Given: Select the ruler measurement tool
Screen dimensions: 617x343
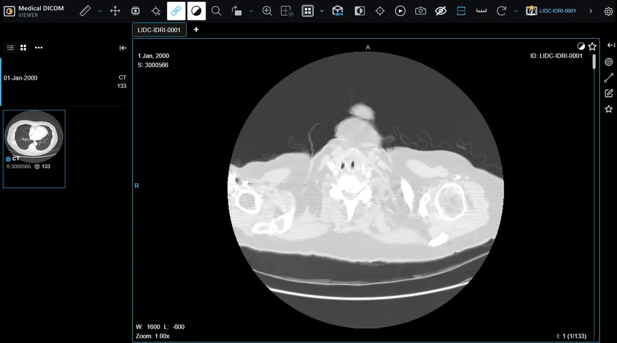Looking at the screenshot, I should point(85,11).
